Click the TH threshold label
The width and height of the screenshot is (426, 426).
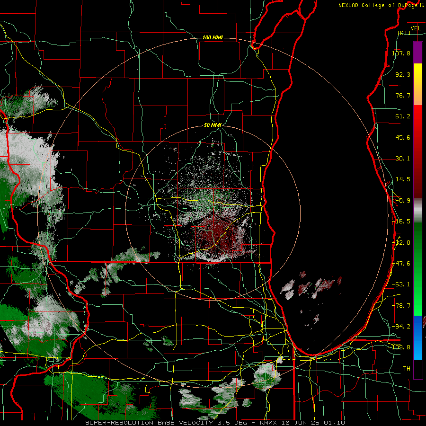[x=407, y=368]
